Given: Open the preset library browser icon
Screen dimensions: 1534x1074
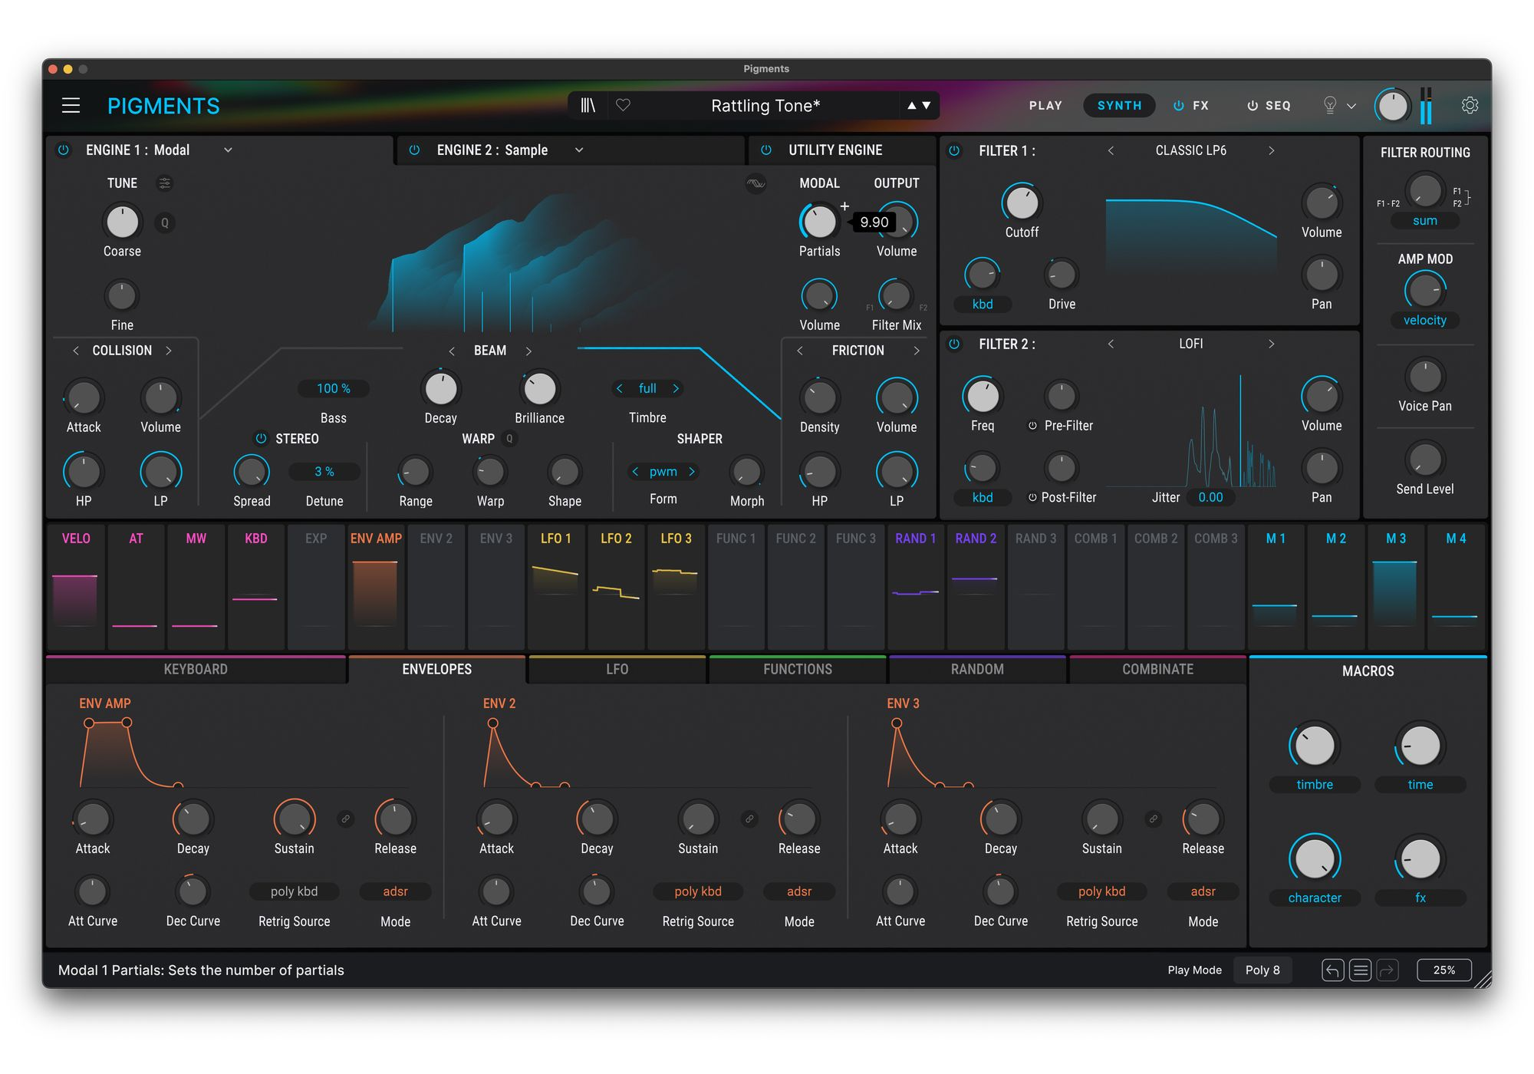Looking at the screenshot, I should point(588,105).
